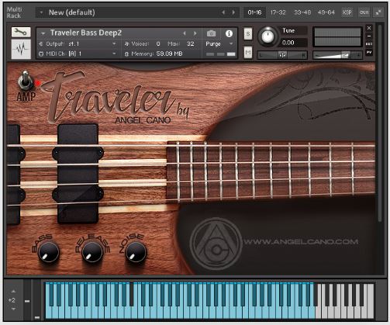This screenshot has height=325, width=390.
Task: Solo the instrument with S button
Action: [248, 34]
